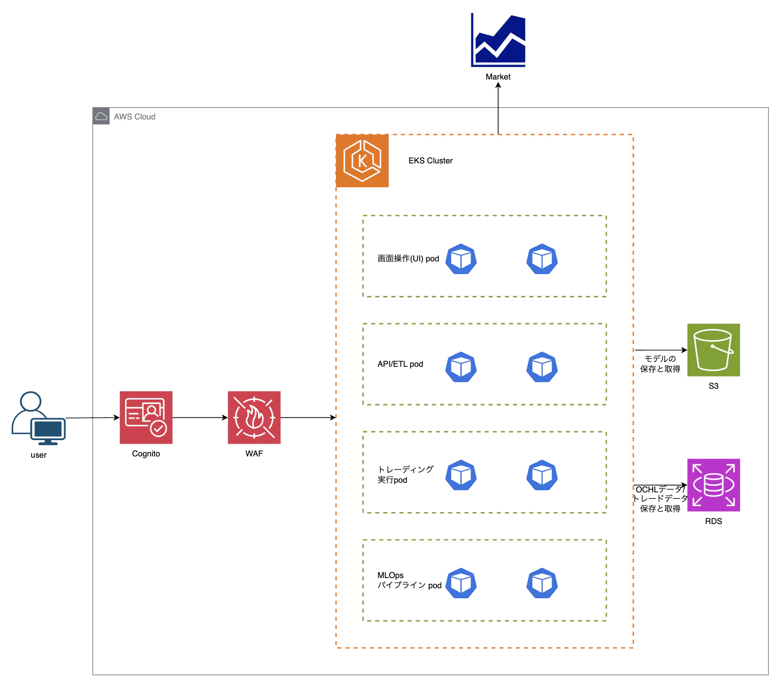This screenshot has height=687, width=781.
Task: Click the "Market" label
Action: coord(498,77)
